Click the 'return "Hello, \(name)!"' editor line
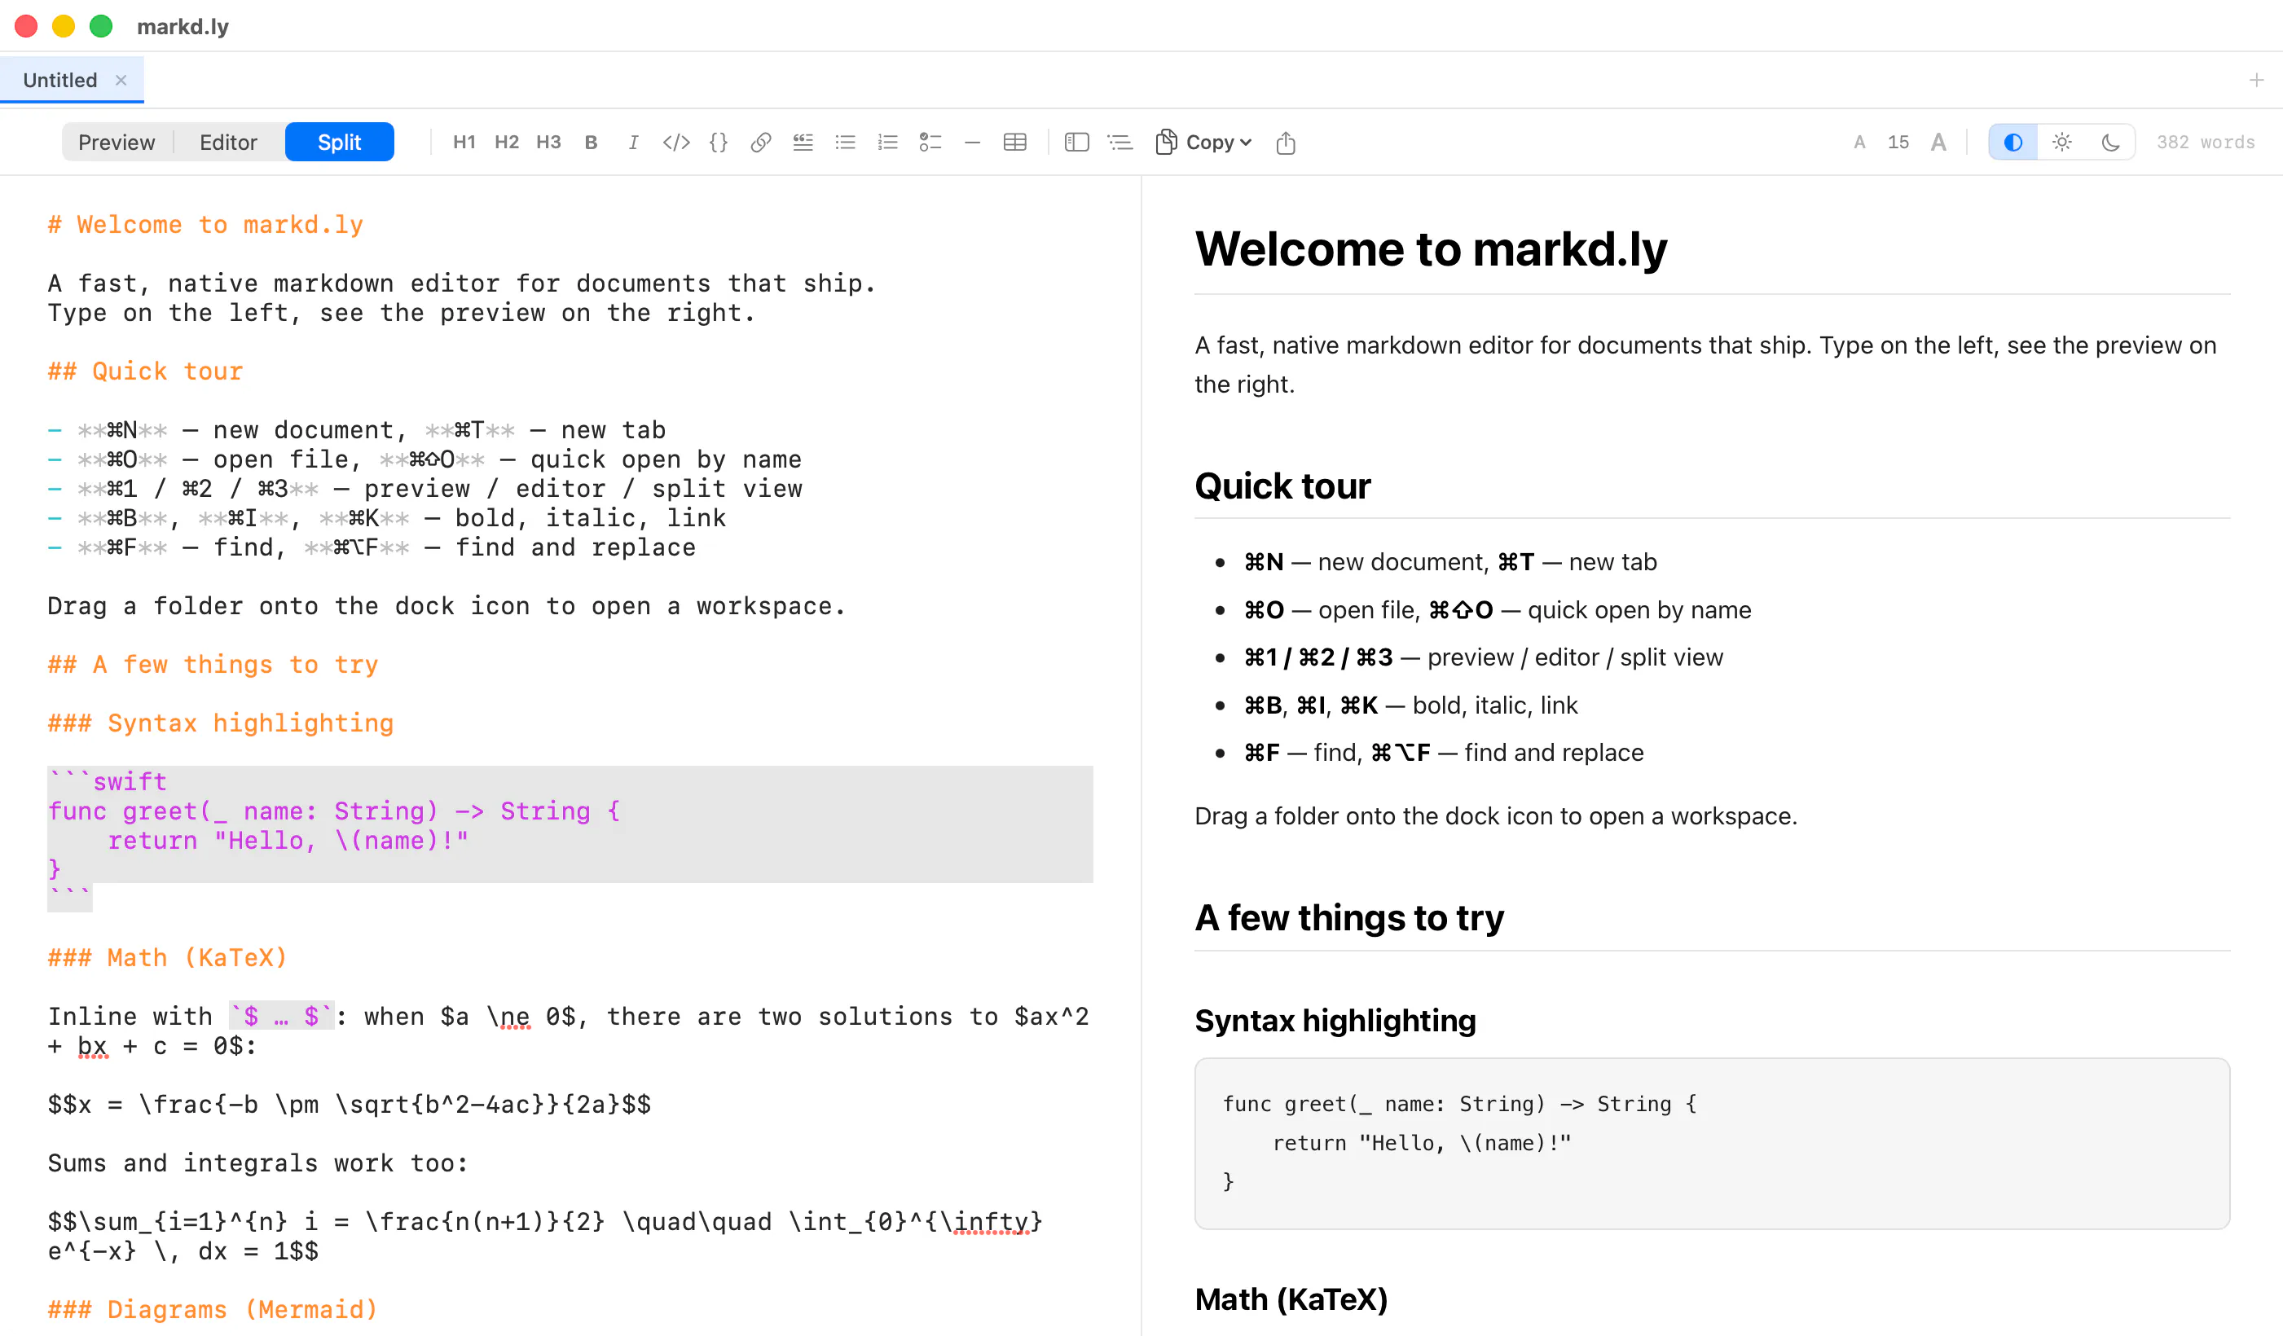 point(288,841)
